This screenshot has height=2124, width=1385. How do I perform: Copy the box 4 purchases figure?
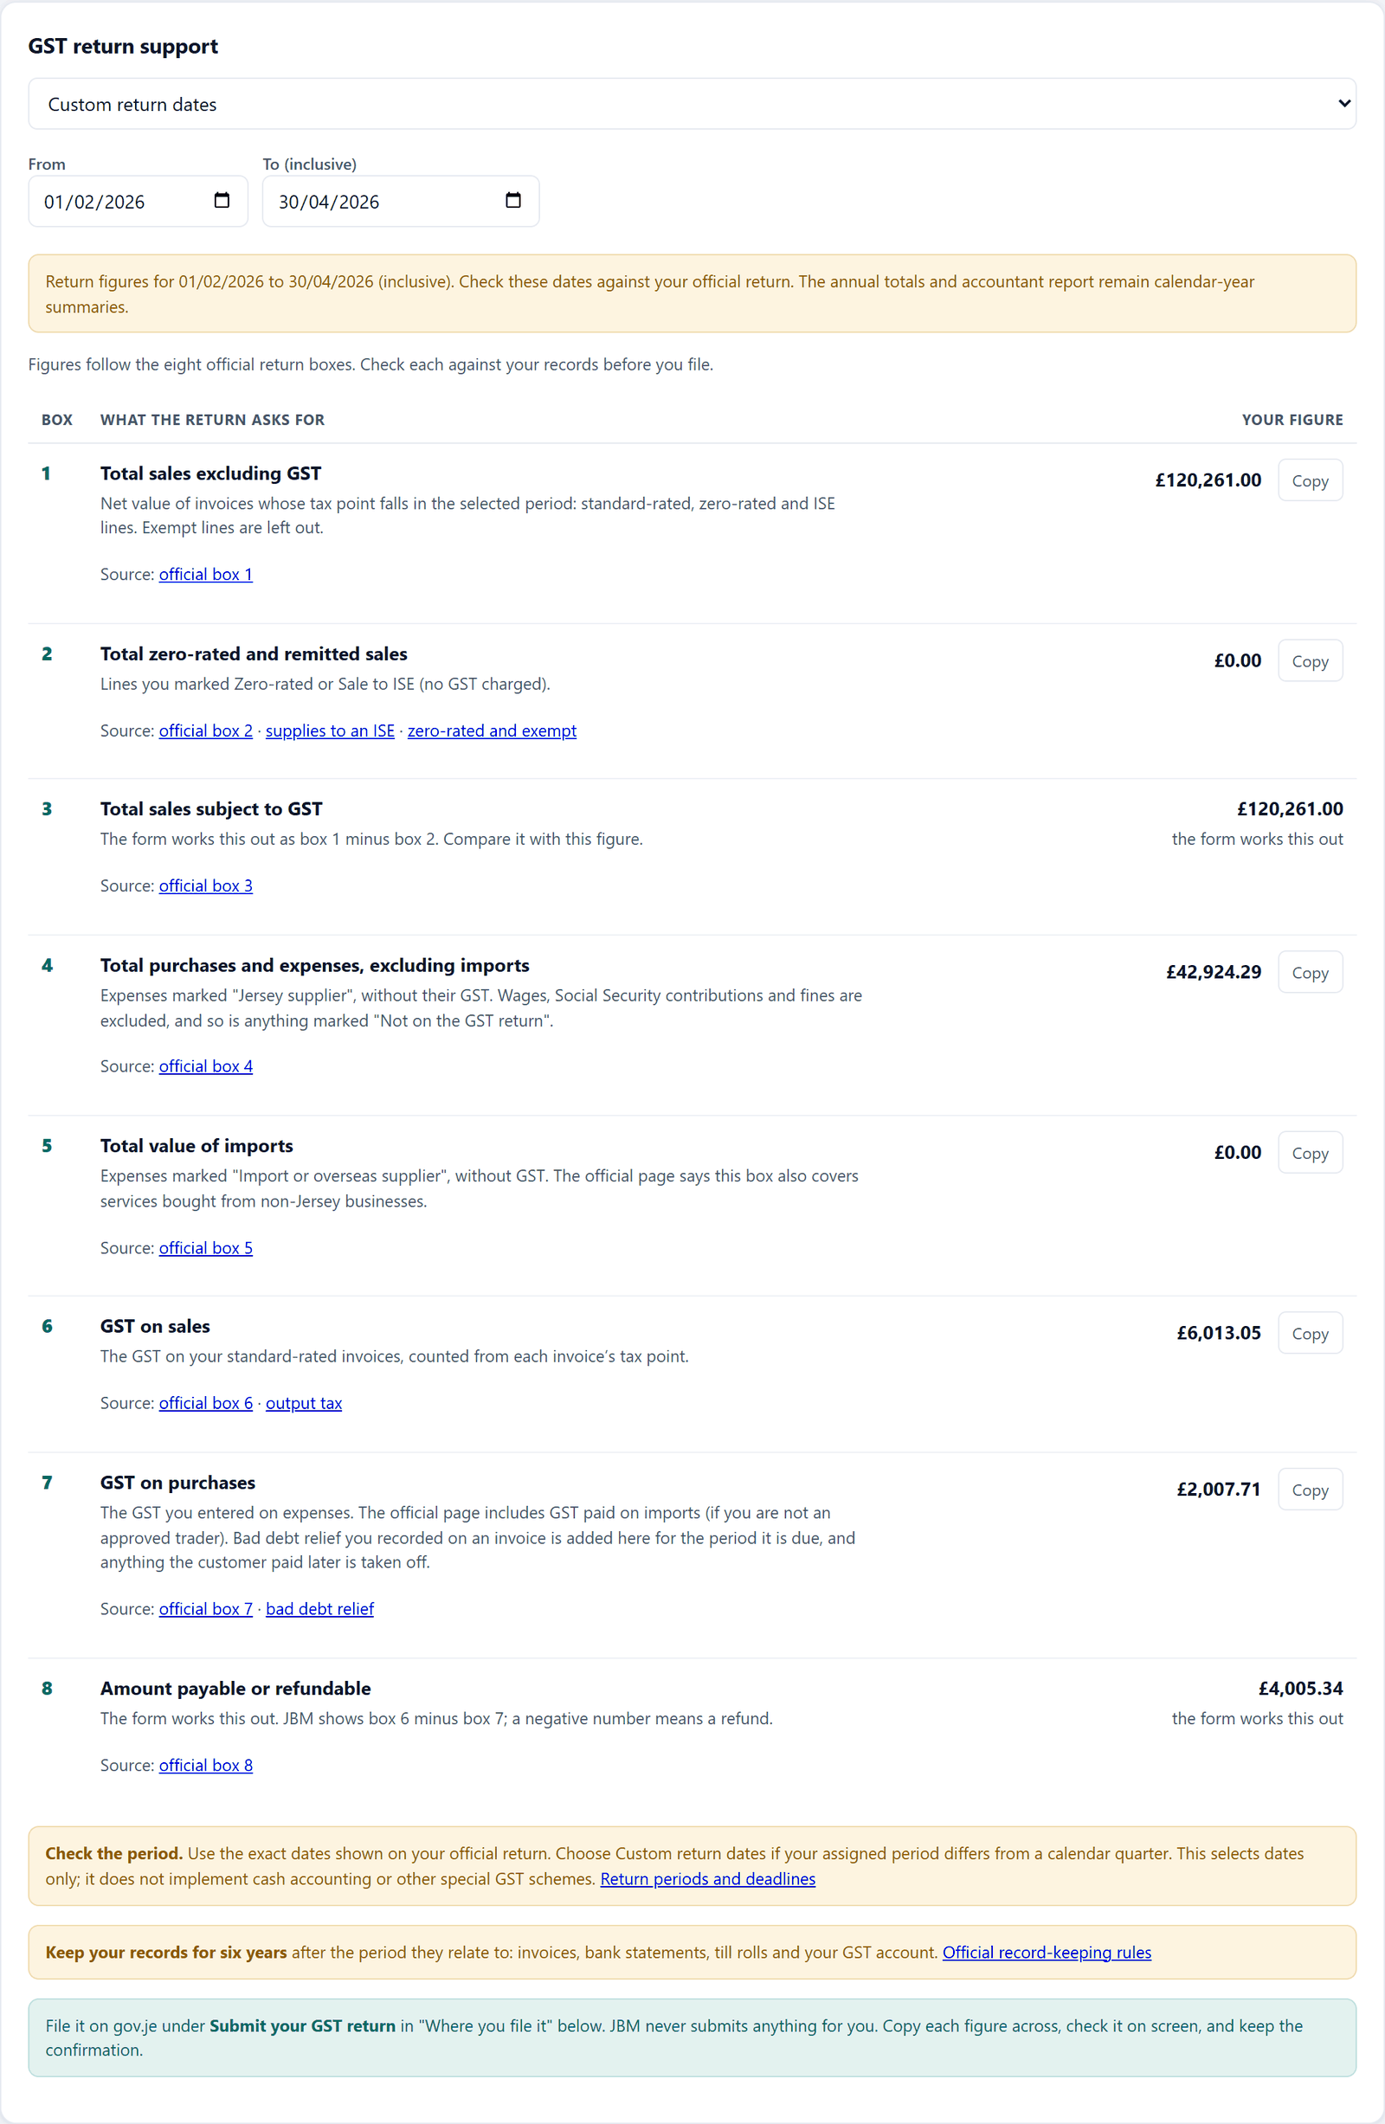[x=1309, y=972]
